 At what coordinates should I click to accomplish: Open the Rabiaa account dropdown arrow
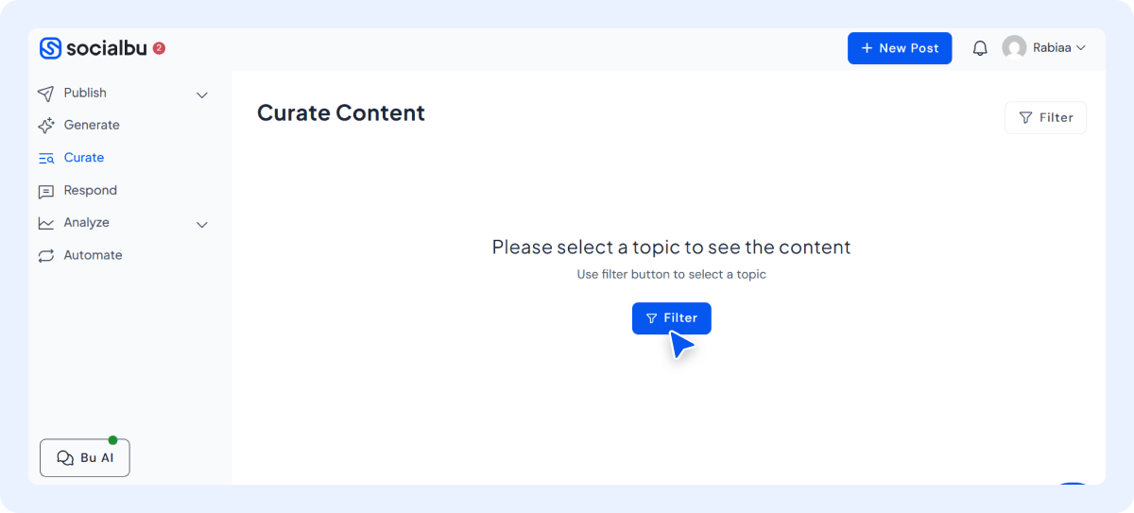click(1081, 48)
